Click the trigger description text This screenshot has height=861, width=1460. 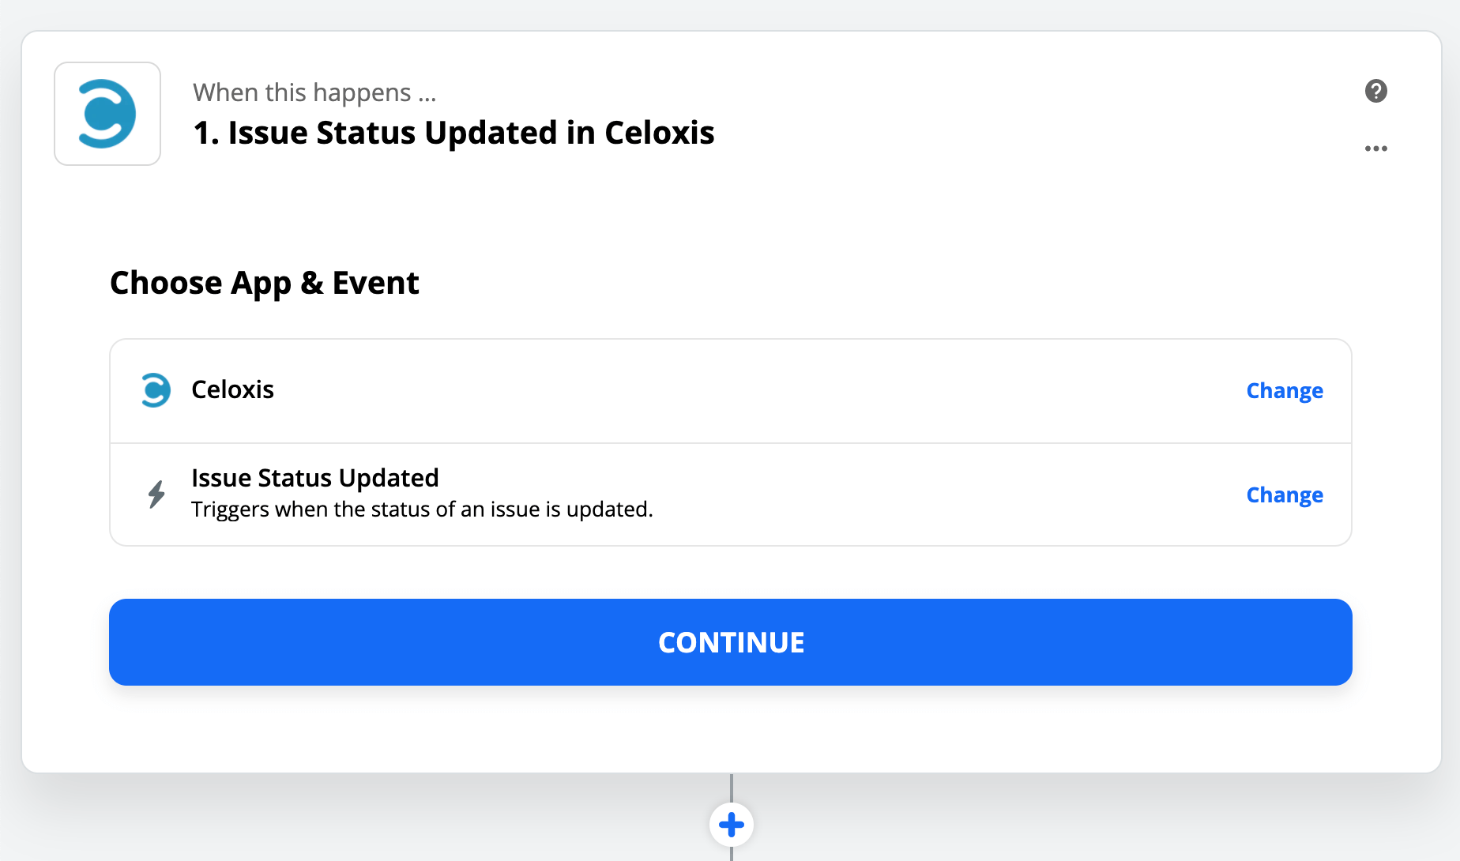point(422,509)
